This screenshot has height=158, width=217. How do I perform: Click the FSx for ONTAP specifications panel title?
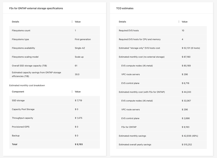tap(36, 8)
